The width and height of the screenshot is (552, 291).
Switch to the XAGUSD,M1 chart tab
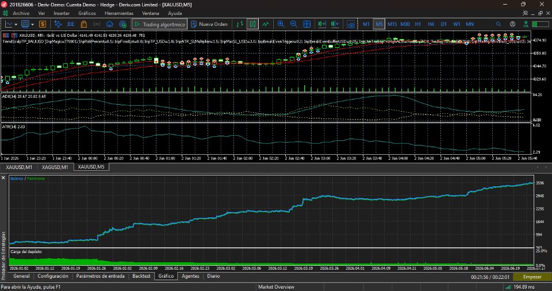point(55,167)
